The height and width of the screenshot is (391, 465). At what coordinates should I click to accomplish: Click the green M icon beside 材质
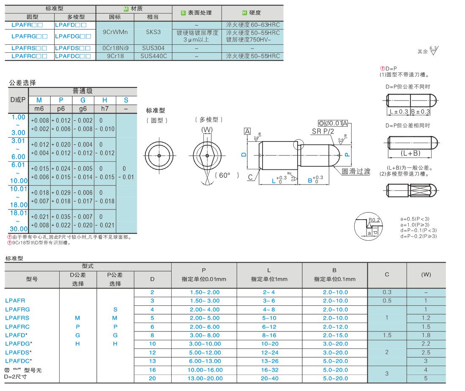(126, 9)
